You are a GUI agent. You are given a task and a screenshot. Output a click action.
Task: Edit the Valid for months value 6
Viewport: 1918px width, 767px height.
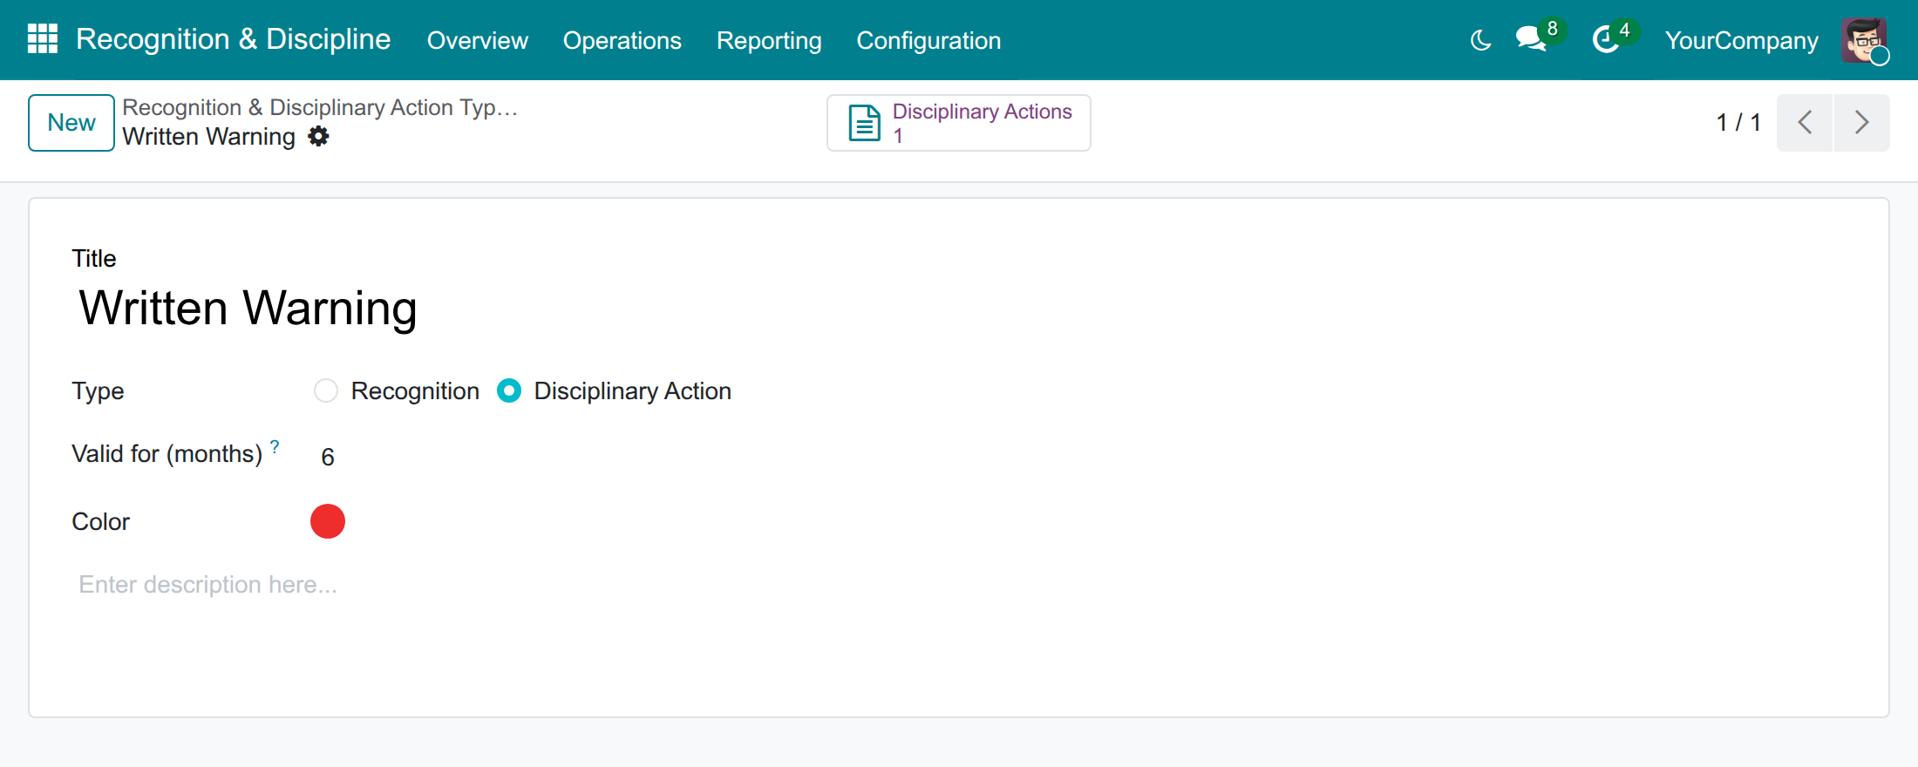[328, 457]
